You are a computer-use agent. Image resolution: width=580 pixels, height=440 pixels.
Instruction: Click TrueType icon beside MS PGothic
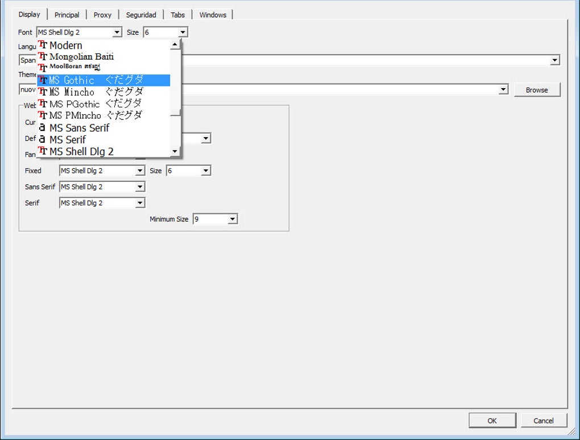click(43, 103)
